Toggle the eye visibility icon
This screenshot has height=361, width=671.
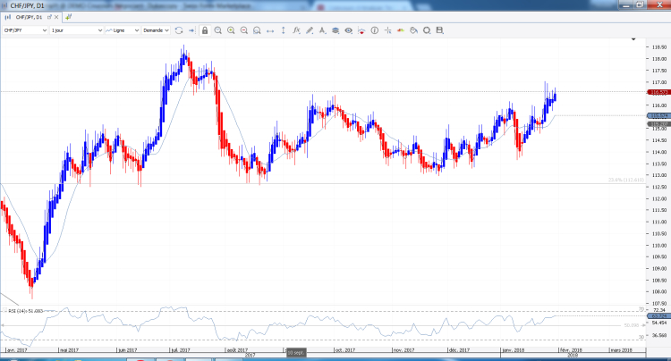click(348, 30)
